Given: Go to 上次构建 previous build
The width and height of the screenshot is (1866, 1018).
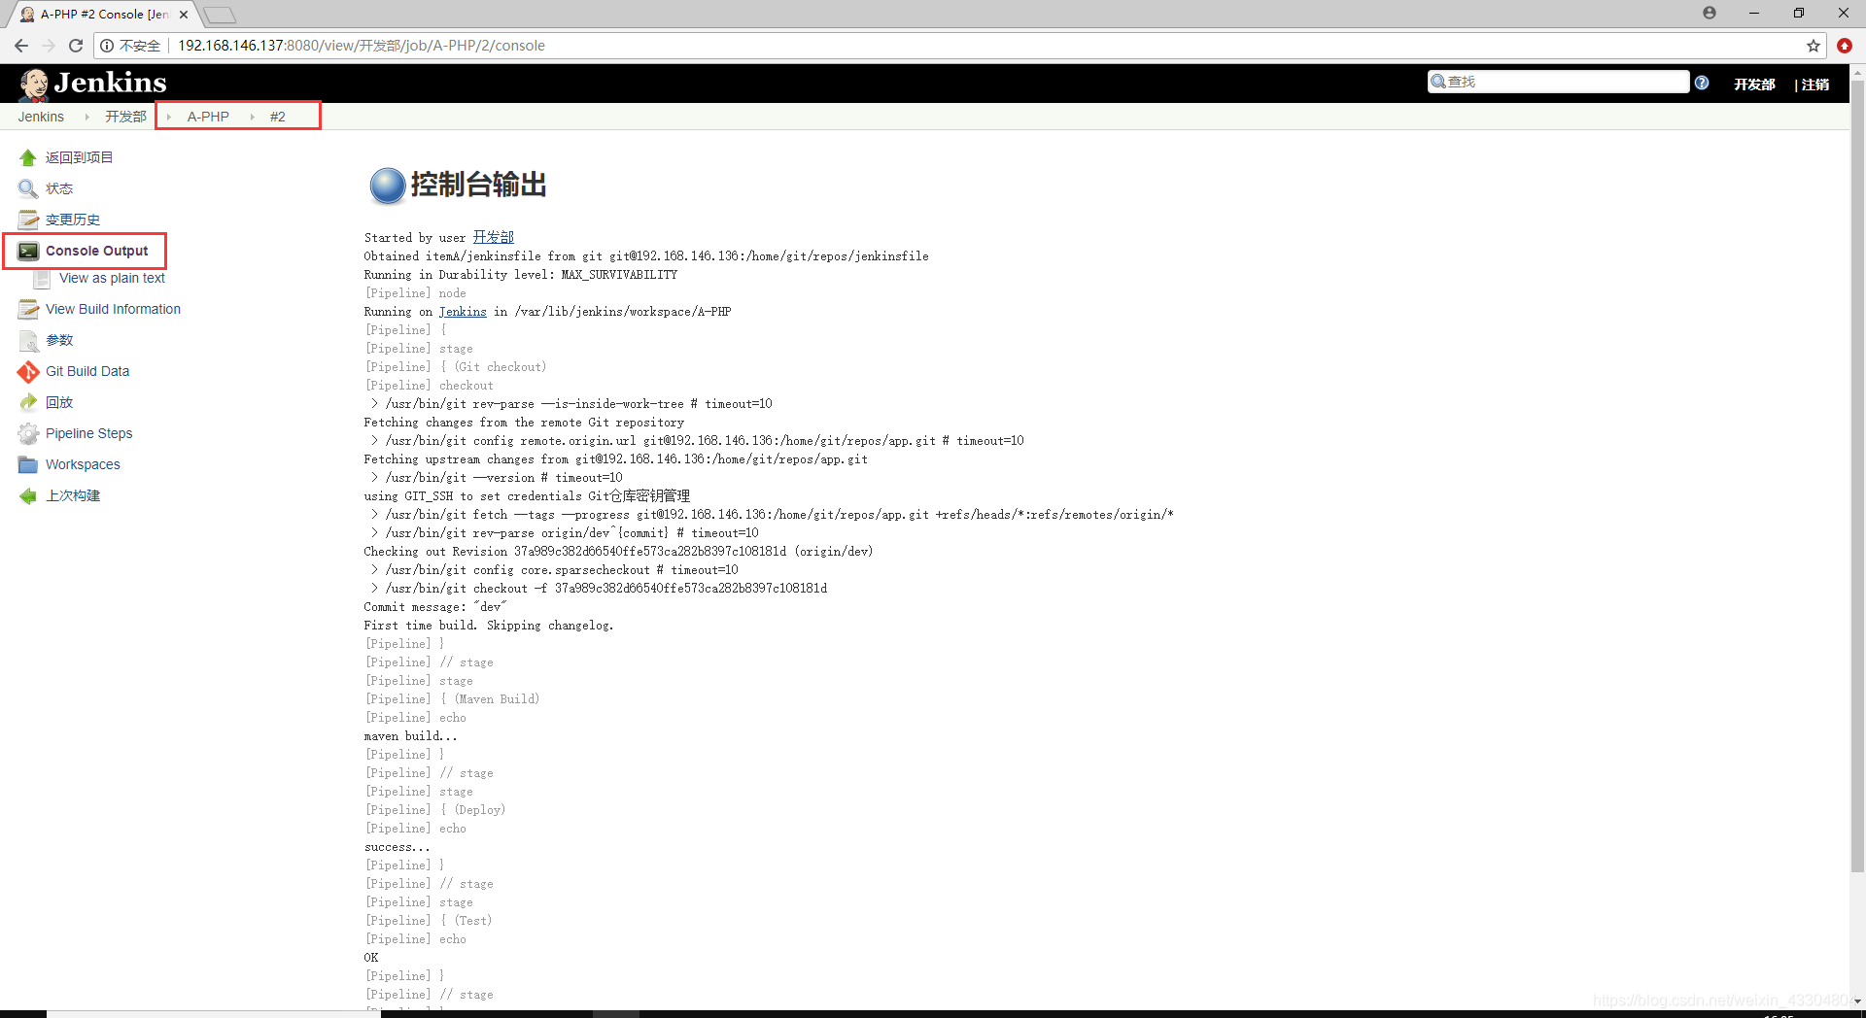Looking at the screenshot, I should [73, 495].
